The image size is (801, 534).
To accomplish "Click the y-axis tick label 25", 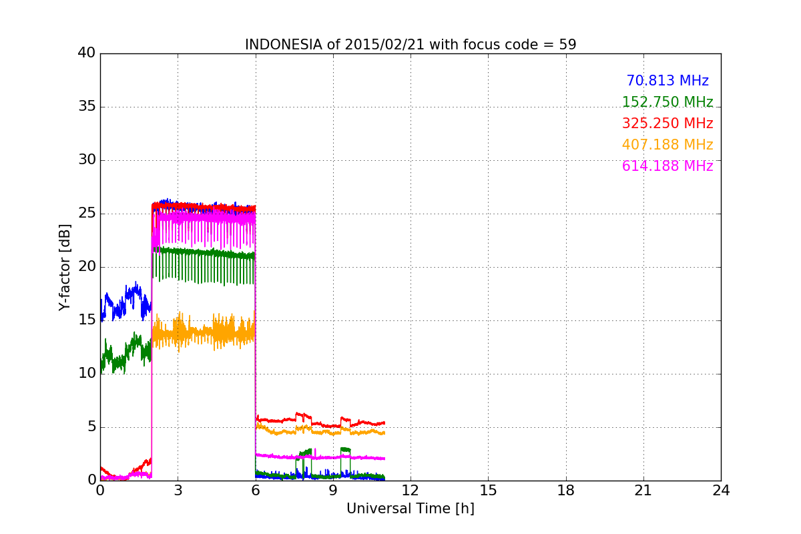I will (86, 214).
